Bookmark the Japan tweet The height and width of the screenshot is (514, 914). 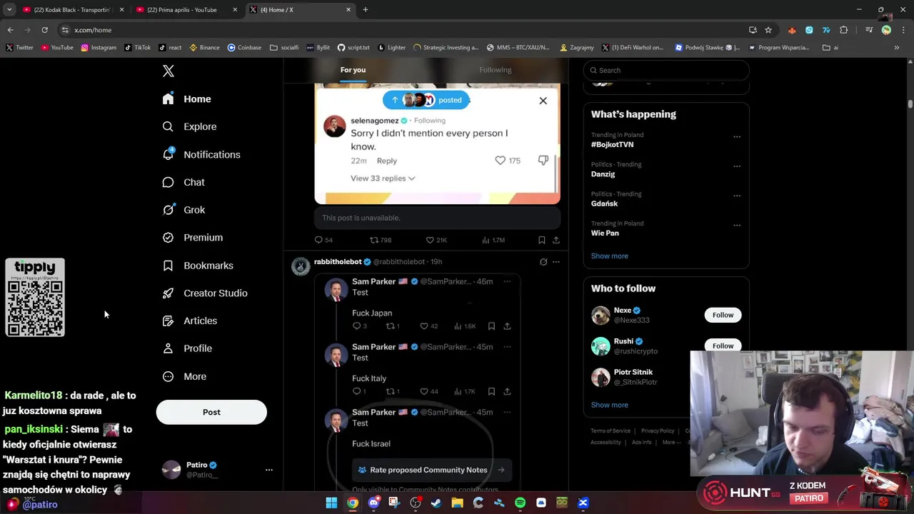(491, 326)
